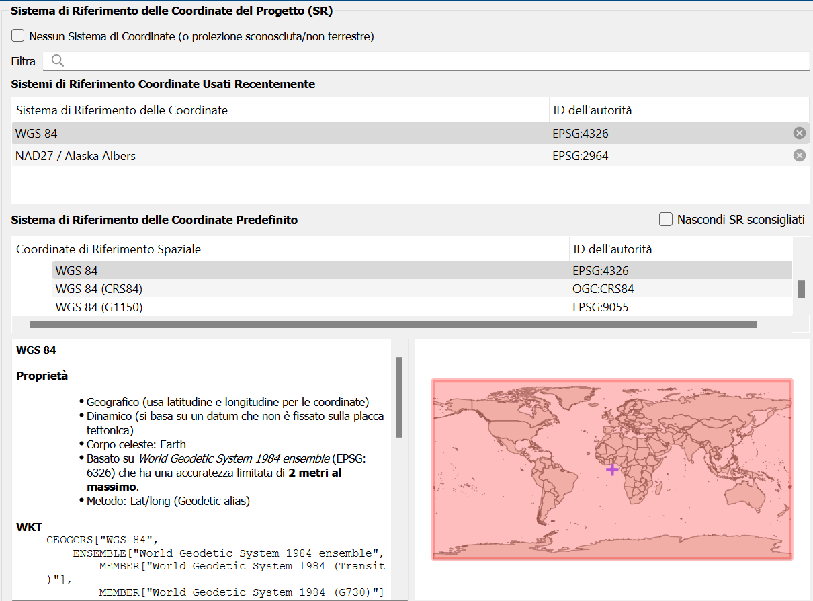Click the Coordinate di Riferimento Spaziale column header

(x=290, y=249)
